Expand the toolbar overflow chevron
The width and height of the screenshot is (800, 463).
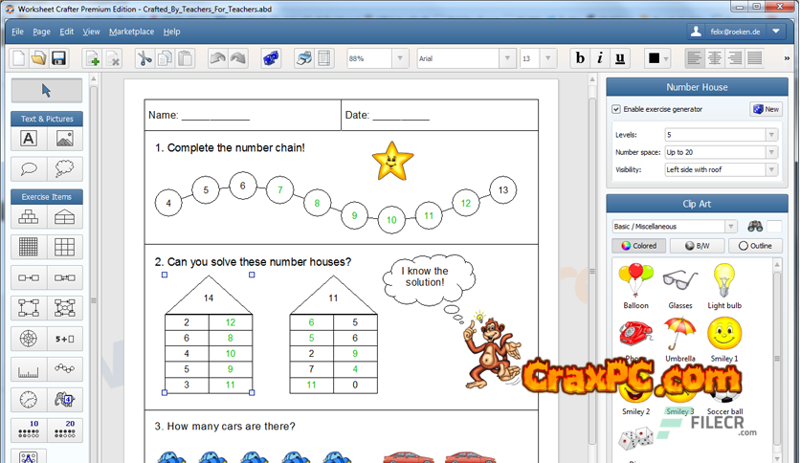787,58
